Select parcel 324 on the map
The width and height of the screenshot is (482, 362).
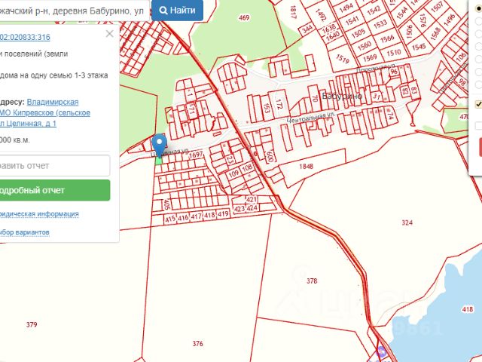[407, 222]
